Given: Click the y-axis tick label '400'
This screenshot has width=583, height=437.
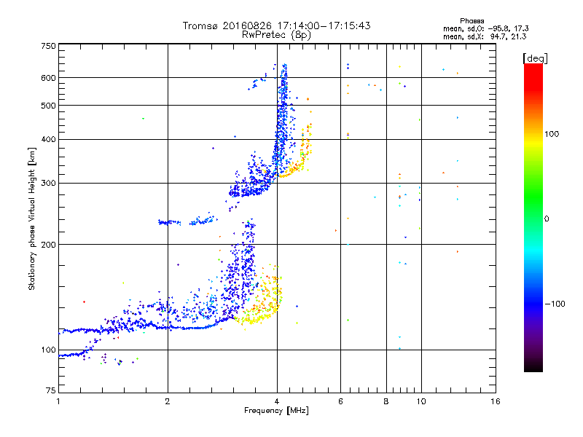Looking at the screenshot, I should coord(48,139).
